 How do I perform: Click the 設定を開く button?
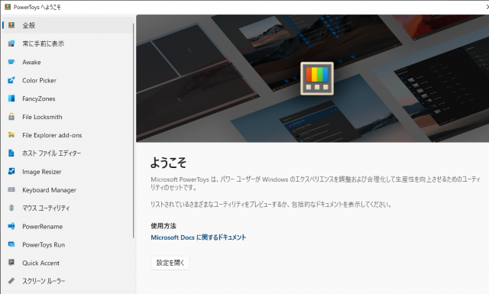click(x=170, y=263)
